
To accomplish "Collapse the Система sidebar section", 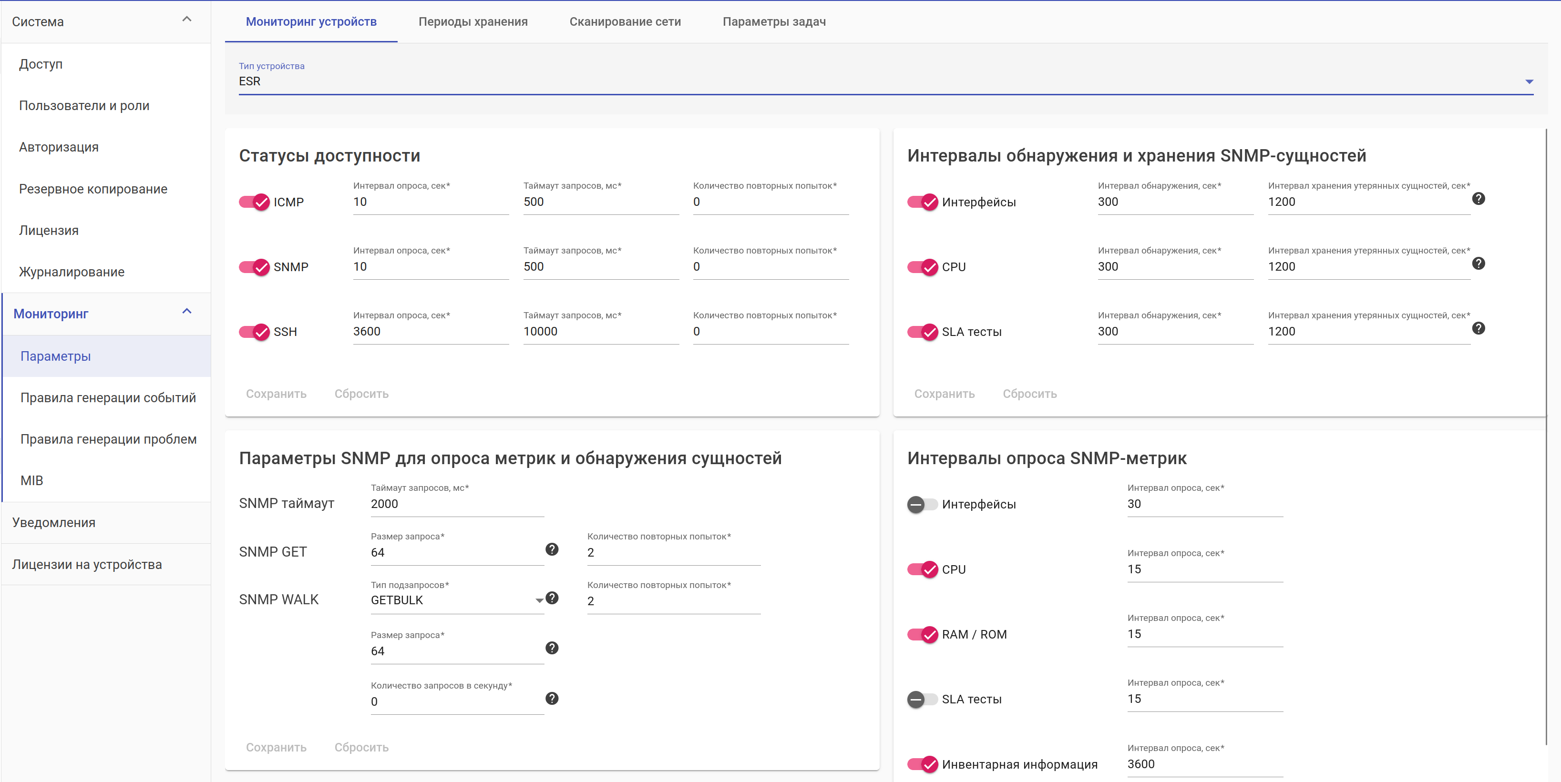I will 186,20.
